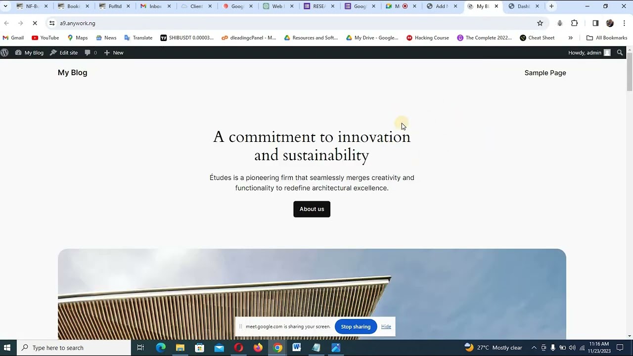Expand hidden bookmarks chevron
The width and height of the screenshot is (633, 356).
point(570,38)
